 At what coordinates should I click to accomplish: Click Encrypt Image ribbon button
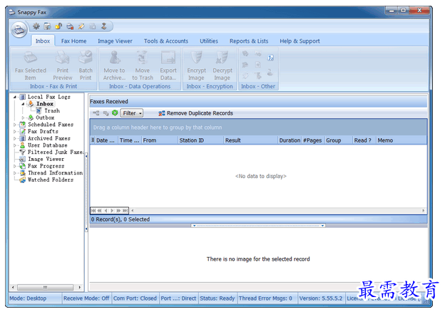196,66
